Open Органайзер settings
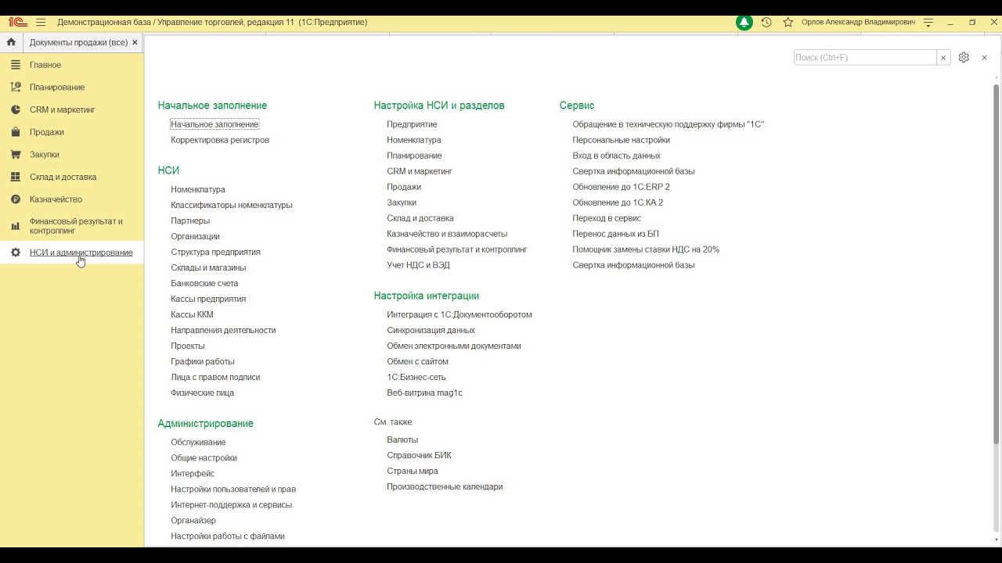This screenshot has width=1002, height=563. point(193,521)
